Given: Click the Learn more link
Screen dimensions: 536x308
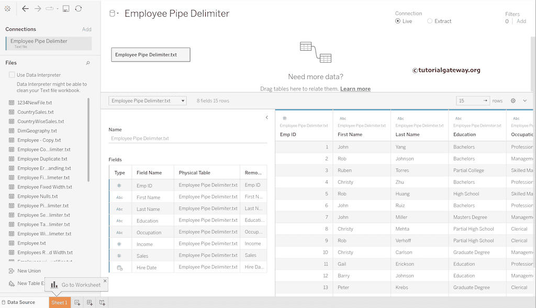Looking at the screenshot, I should [355, 89].
